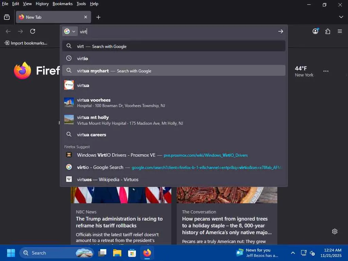Open the File menu
Image resolution: width=348 pixels, height=261 pixels.
click(5, 4)
